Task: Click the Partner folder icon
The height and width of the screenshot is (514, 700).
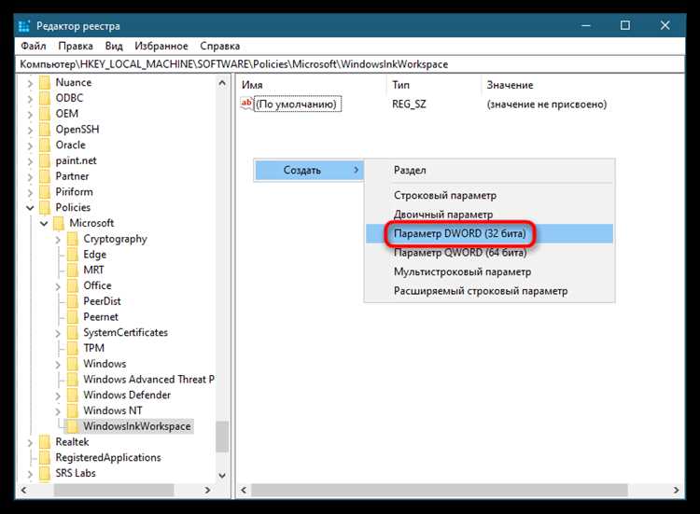Action: point(45,176)
